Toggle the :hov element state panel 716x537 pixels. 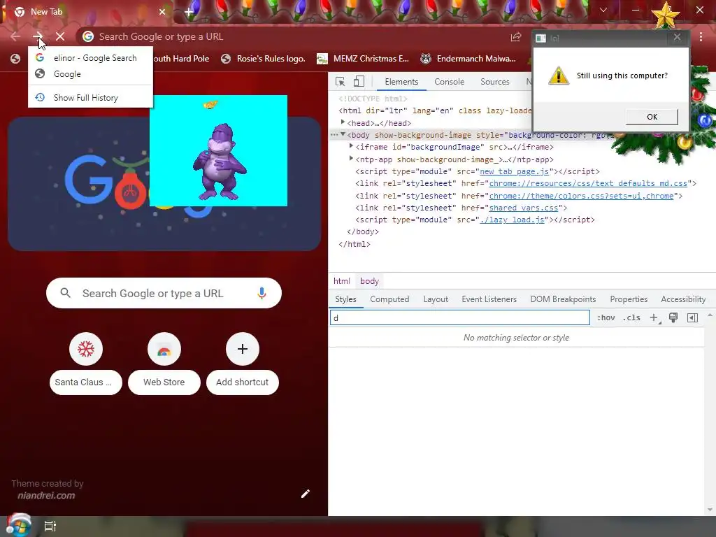606,318
